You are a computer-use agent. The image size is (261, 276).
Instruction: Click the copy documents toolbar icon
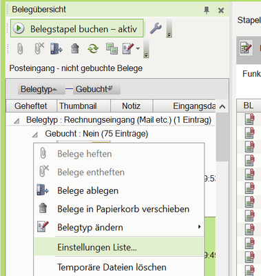click(112, 48)
